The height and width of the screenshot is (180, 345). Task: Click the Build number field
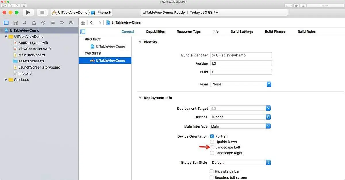pyautogui.click(x=241, y=72)
